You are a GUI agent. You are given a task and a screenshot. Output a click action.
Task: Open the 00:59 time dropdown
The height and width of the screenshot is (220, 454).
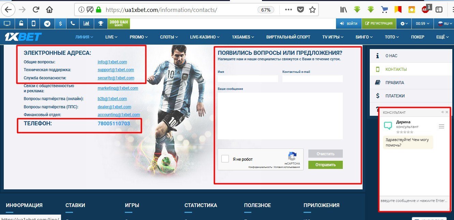pos(423,23)
